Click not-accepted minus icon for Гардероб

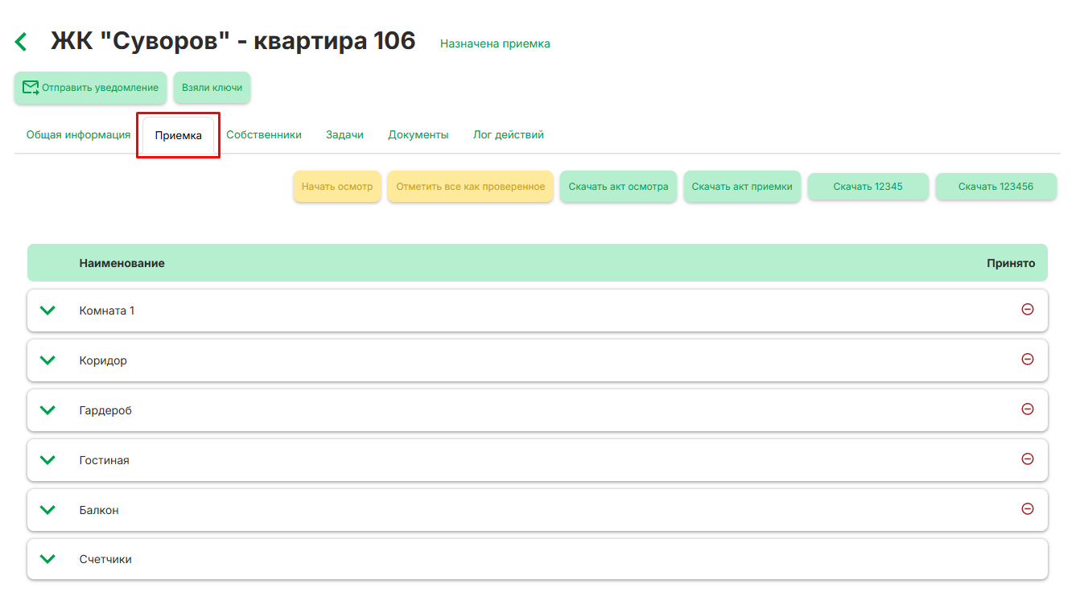1027,409
